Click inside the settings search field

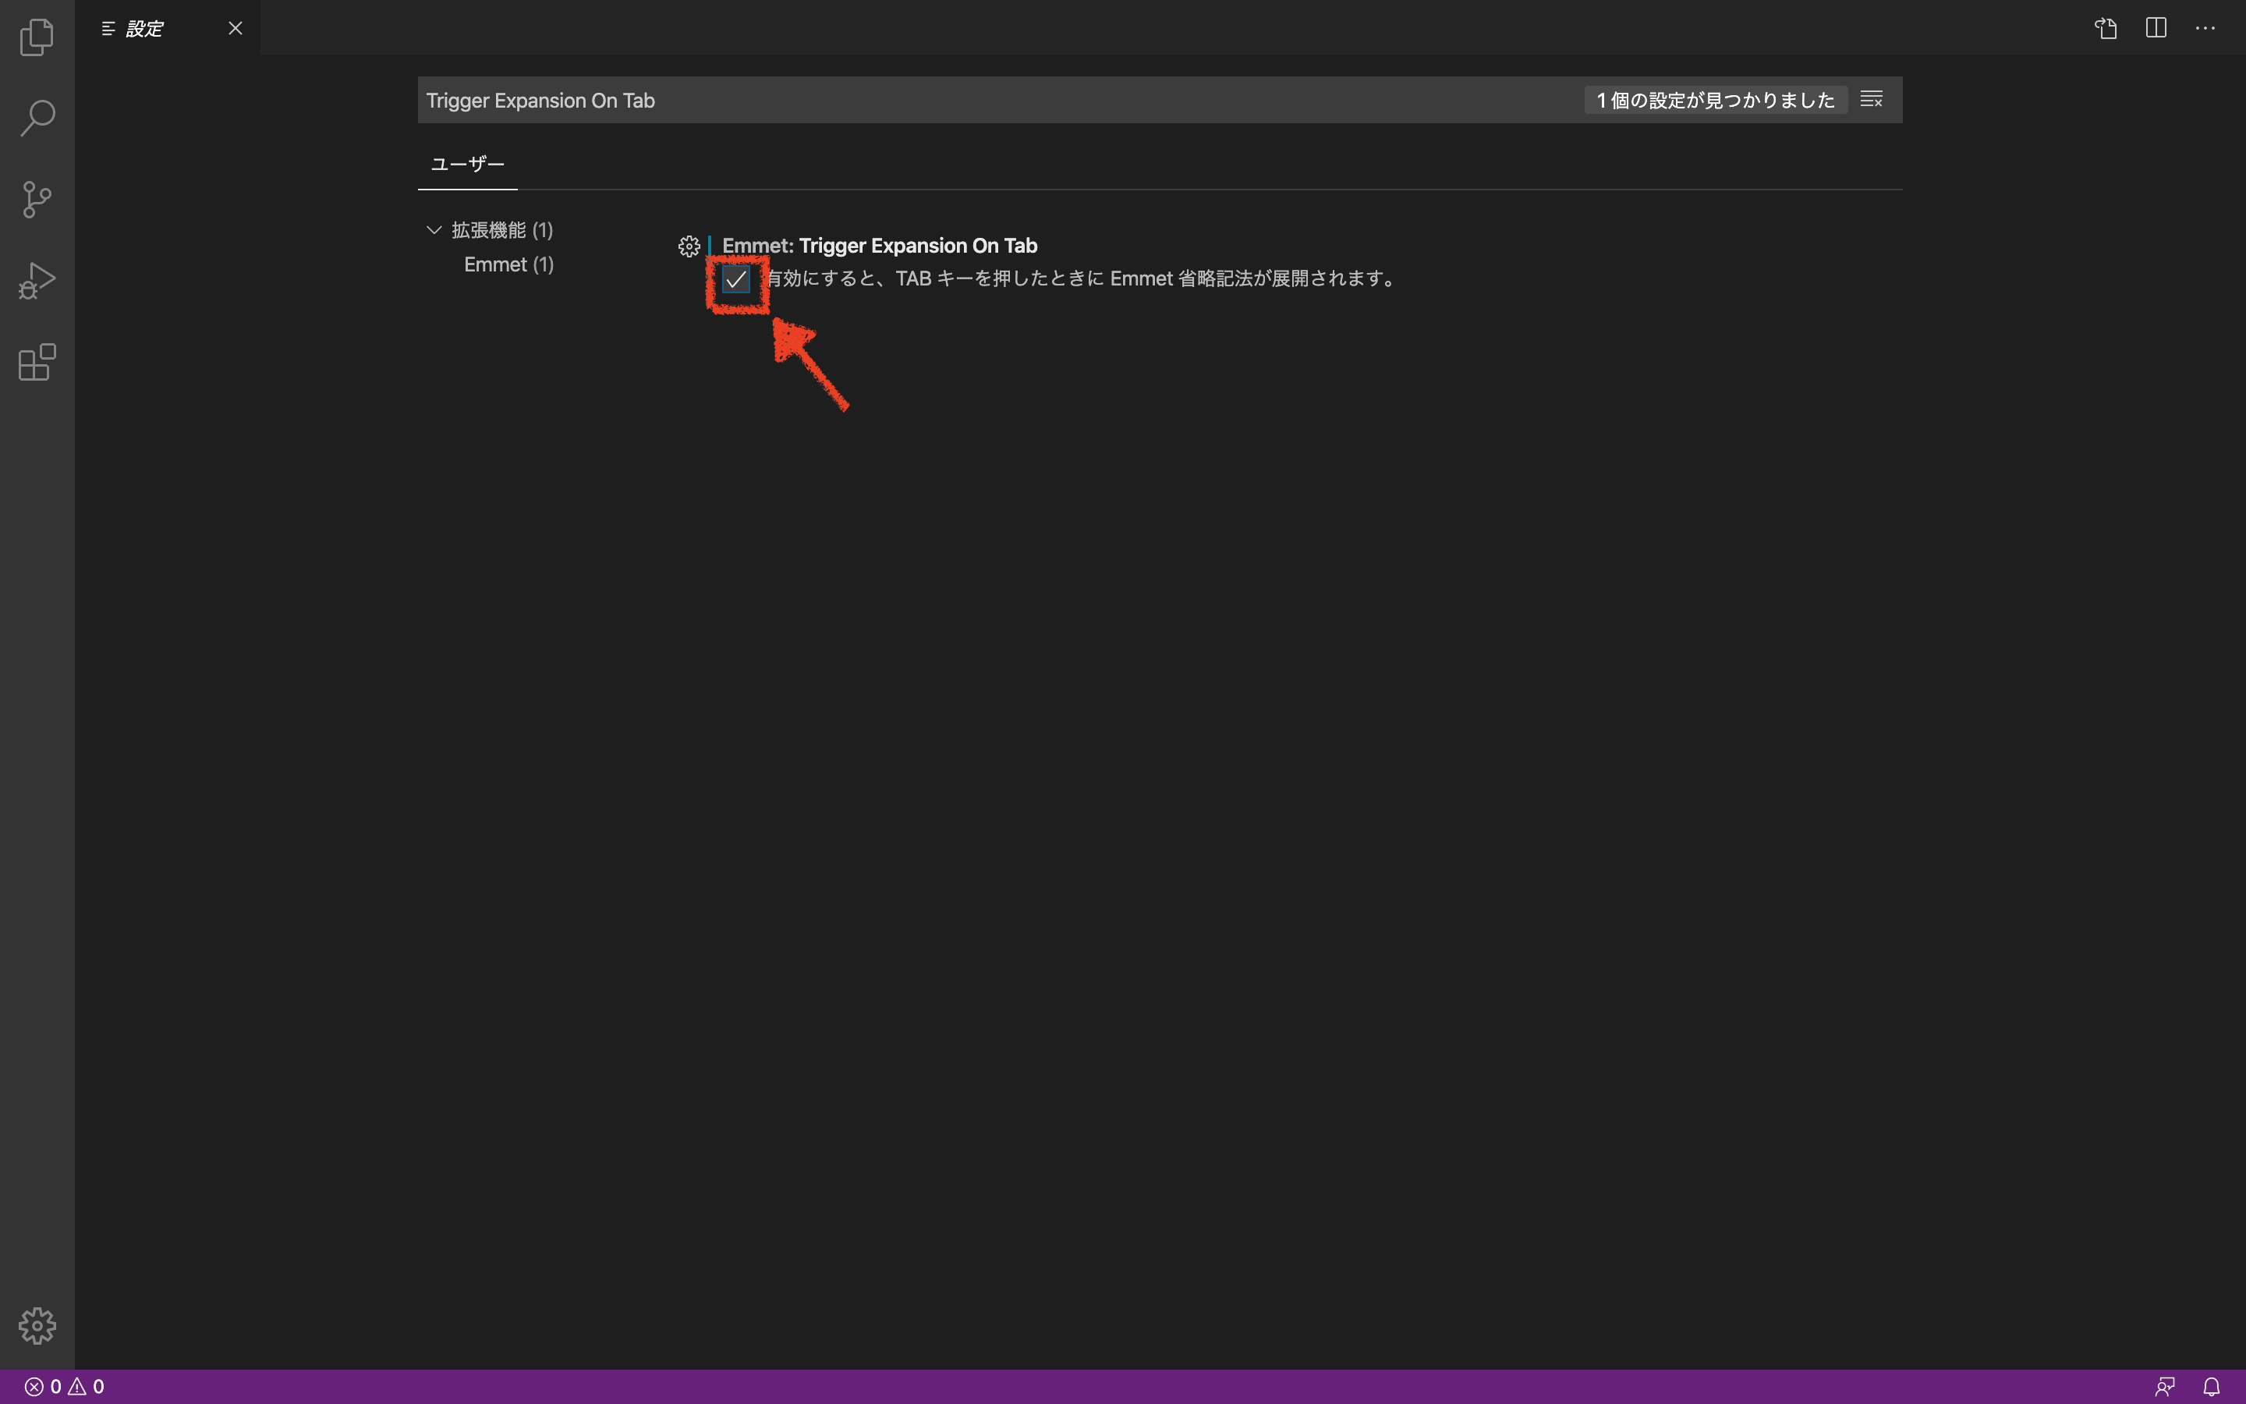(928, 99)
